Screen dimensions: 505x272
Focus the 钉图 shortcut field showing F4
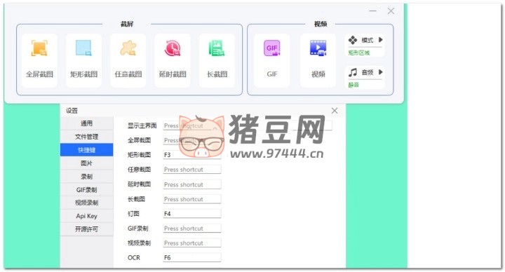[x=192, y=214]
